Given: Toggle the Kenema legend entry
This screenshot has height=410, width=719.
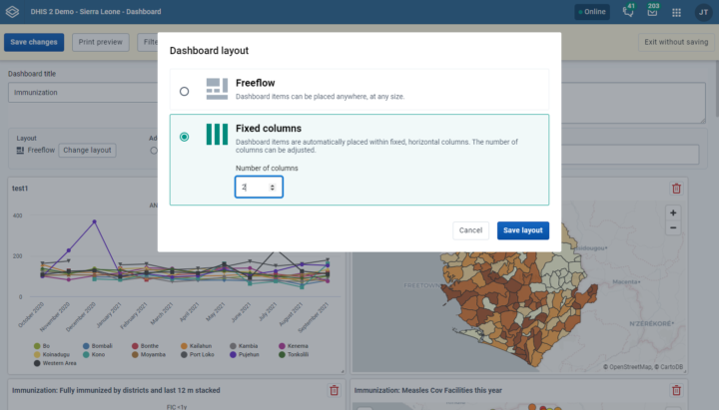Looking at the screenshot, I should point(294,346).
